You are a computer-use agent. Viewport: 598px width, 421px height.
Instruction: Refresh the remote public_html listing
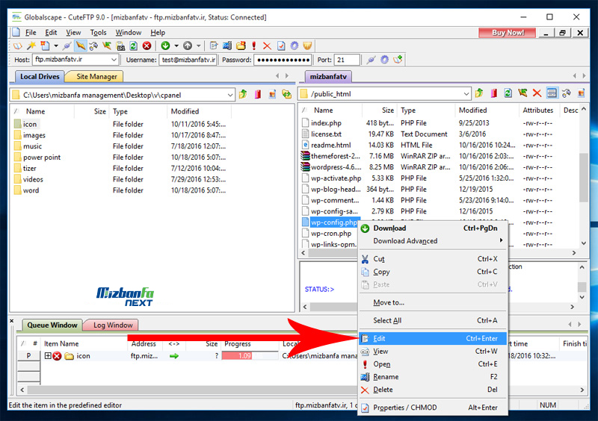508,94
